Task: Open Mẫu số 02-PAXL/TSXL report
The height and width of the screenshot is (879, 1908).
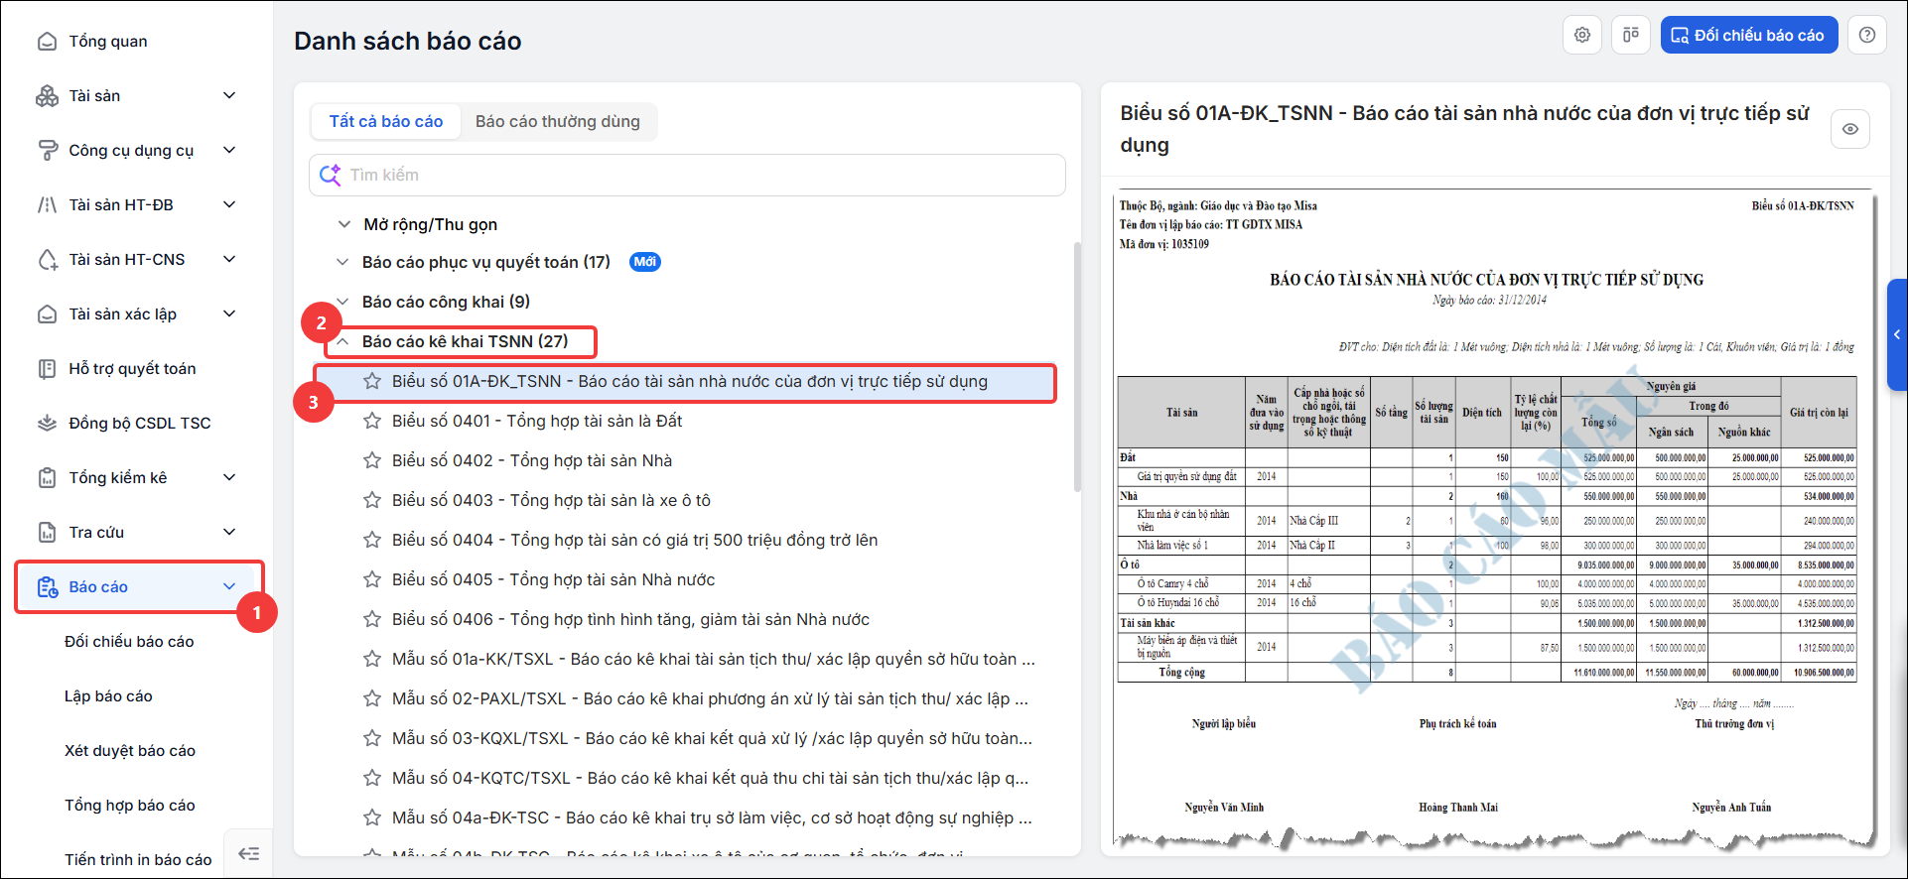Action: click(x=710, y=698)
